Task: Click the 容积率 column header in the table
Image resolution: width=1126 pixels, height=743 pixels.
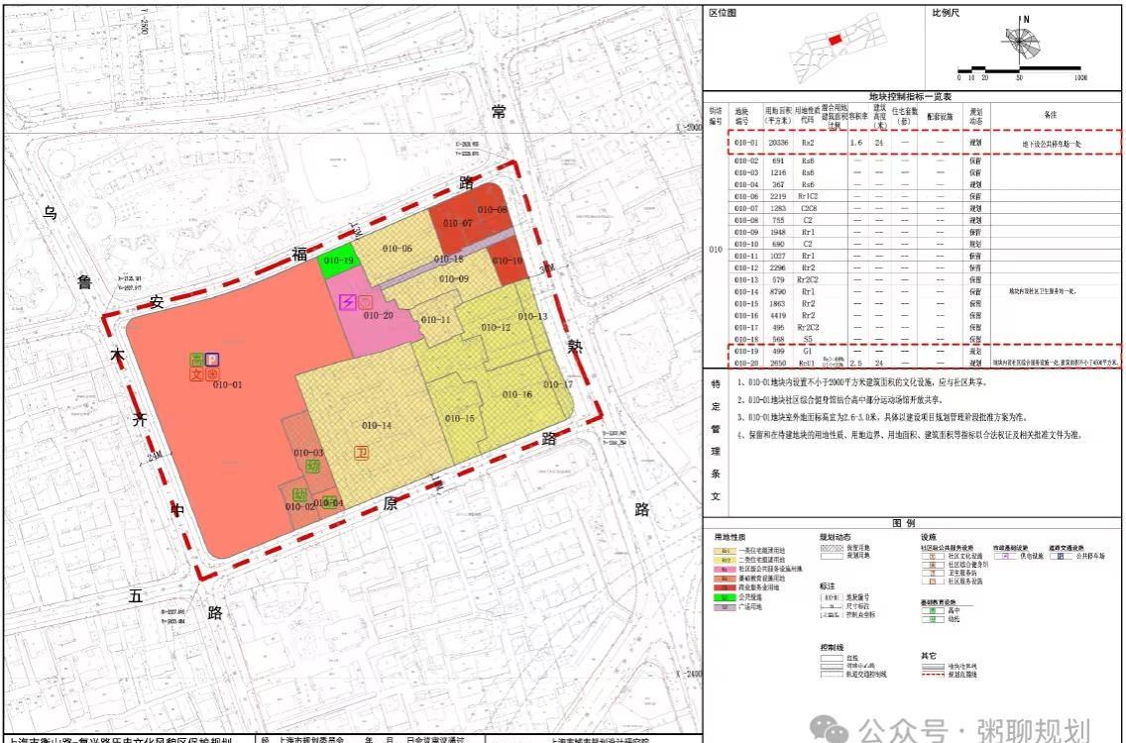Action: pyautogui.click(x=858, y=116)
